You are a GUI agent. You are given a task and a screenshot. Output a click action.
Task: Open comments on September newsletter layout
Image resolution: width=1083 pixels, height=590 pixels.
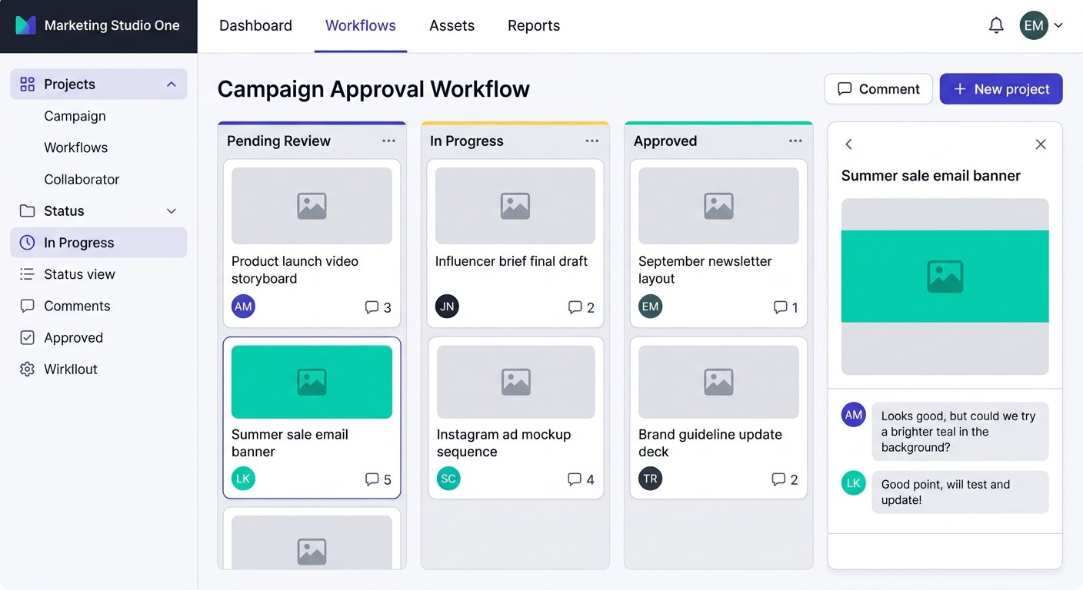[785, 307]
